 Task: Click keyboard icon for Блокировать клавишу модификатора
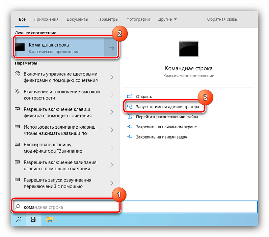(17, 144)
